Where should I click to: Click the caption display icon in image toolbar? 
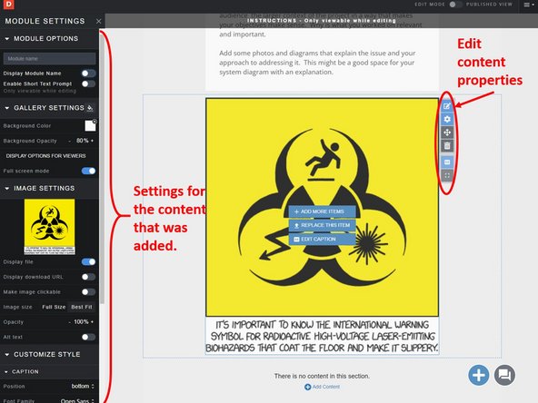point(447,162)
